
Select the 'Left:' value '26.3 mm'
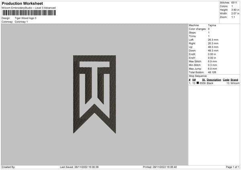[213, 40]
